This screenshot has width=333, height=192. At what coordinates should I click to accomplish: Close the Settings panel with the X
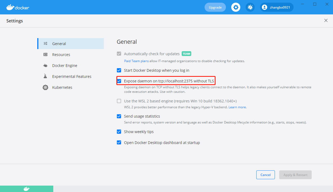coord(326,21)
